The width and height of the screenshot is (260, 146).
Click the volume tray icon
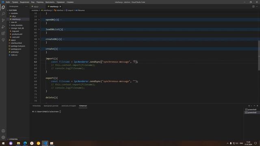pos(237,143)
